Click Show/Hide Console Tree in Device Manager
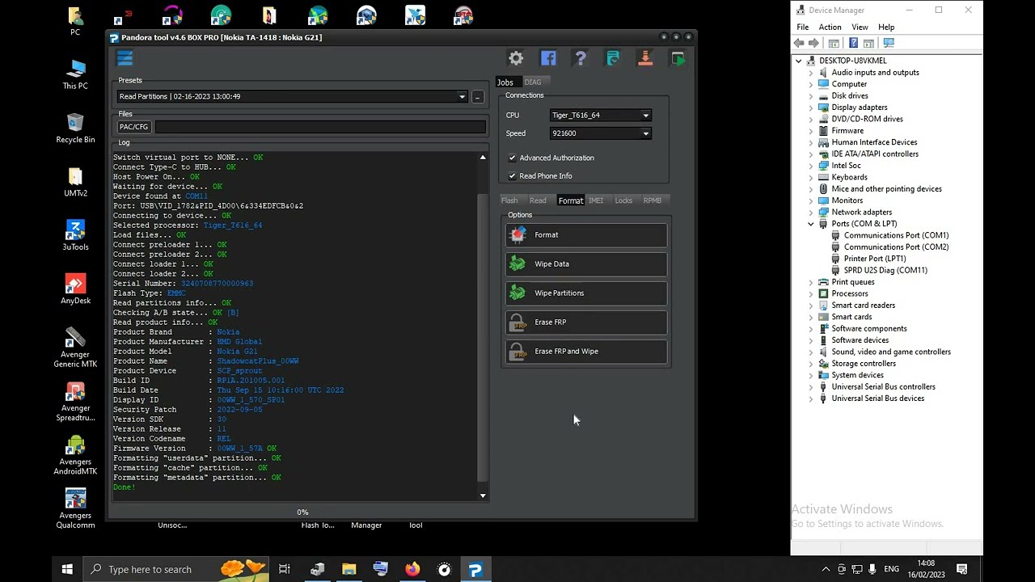 [x=834, y=43]
